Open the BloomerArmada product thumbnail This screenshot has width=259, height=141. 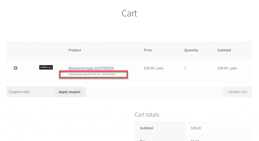pos(46,67)
